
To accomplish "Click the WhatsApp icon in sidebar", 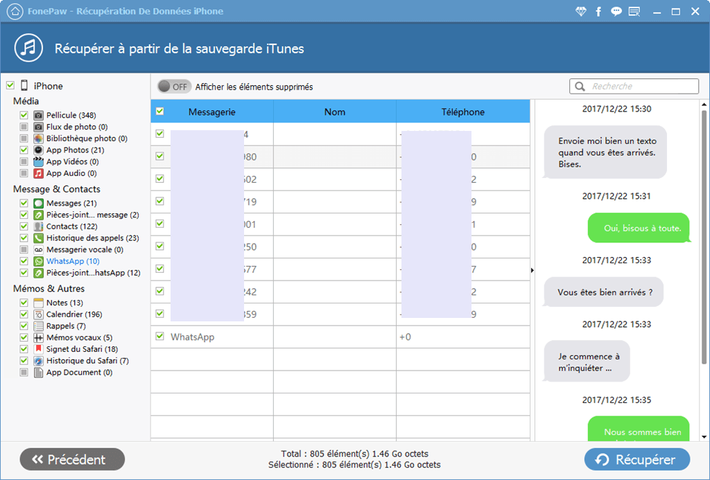I will (x=39, y=262).
